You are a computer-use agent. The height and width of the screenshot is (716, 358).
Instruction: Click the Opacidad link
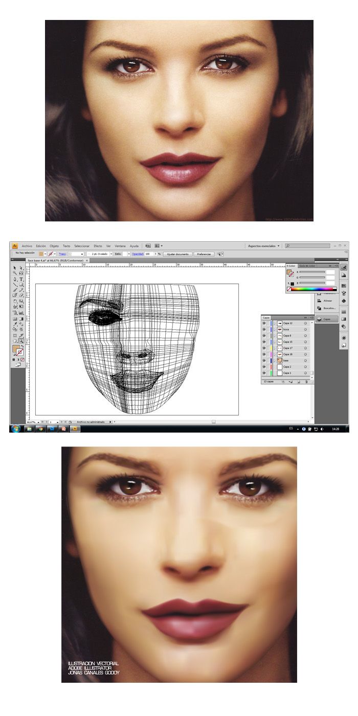(138, 254)
